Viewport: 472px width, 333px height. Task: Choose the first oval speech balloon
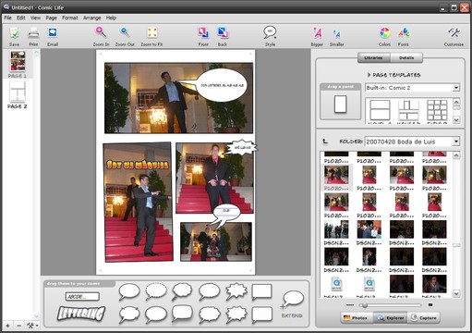(x=129, y=291)
